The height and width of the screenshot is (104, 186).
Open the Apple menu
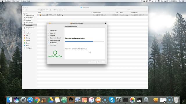click(x=3, y=1)
